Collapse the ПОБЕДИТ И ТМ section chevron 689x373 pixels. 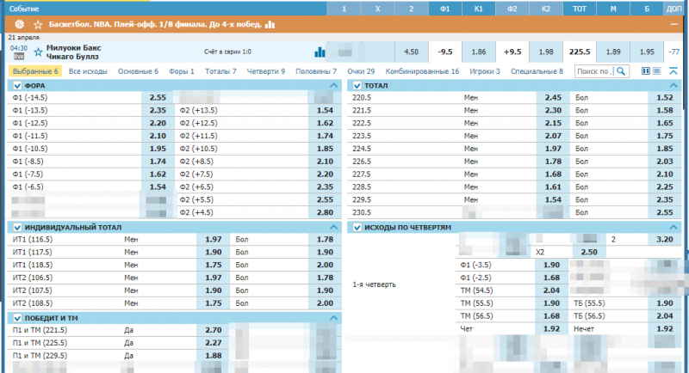(x=333, y=317)
